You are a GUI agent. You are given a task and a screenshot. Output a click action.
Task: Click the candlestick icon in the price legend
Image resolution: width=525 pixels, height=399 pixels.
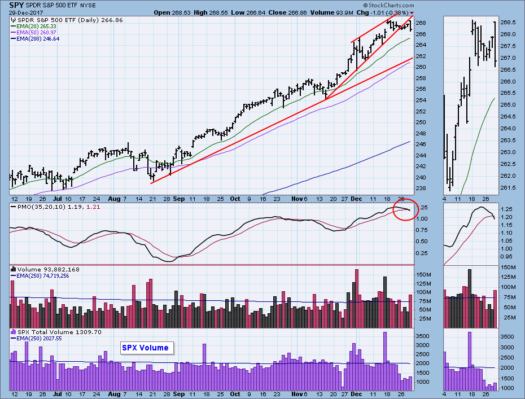(14, 20)
